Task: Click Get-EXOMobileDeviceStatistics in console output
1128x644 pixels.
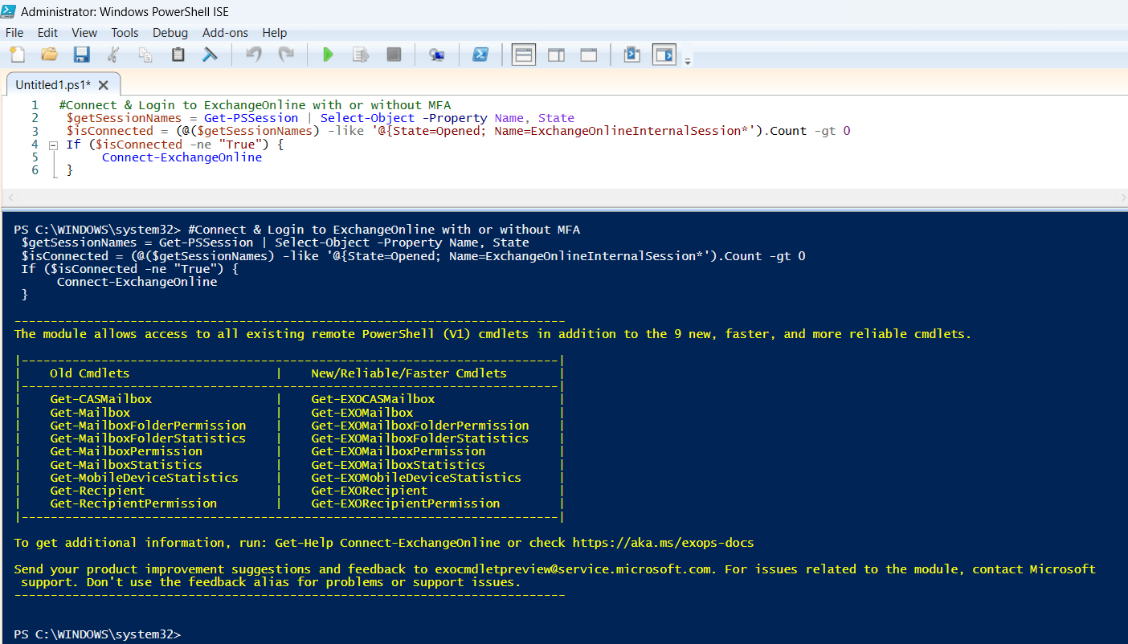Action: click(416, 478)
